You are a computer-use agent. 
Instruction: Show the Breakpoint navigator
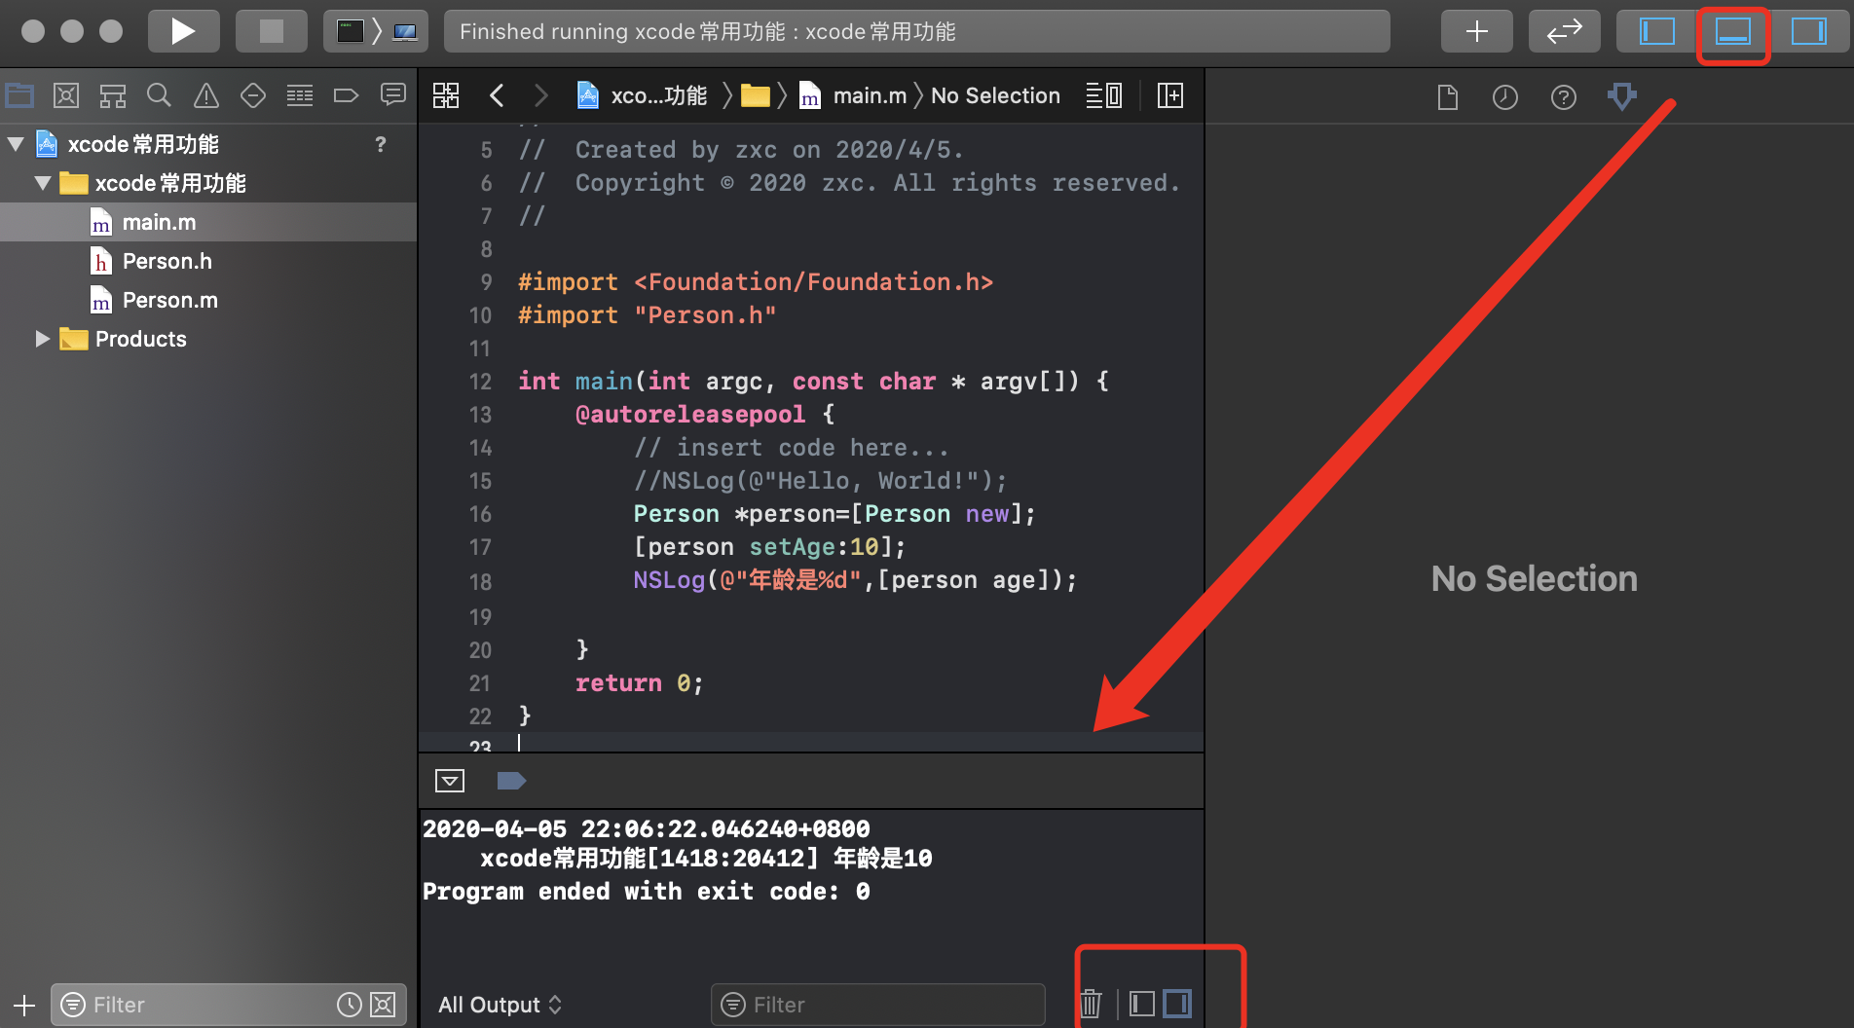coord(346,95)
